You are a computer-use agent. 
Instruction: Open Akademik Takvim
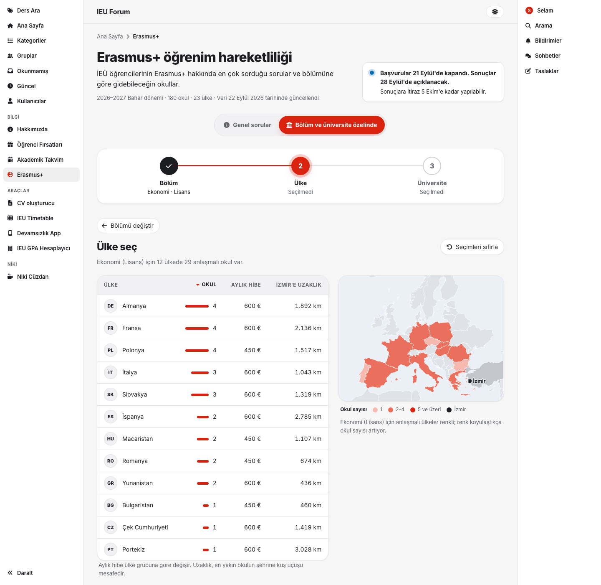pyautogui.click(x=41, y=160)
